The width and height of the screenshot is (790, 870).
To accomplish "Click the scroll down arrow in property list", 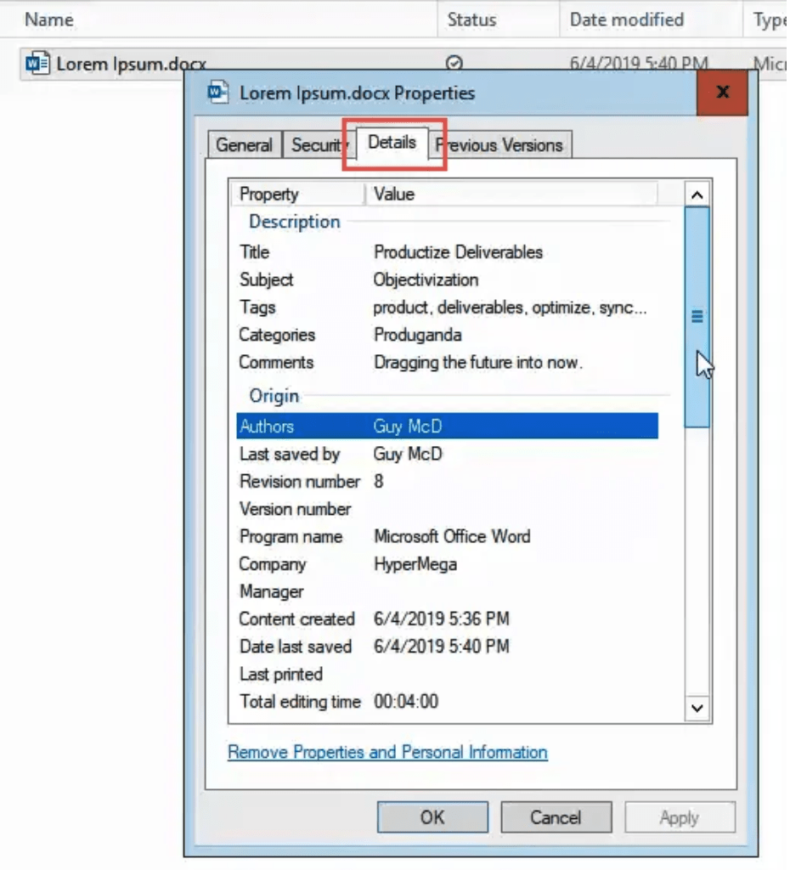I will tap(697, 708).
